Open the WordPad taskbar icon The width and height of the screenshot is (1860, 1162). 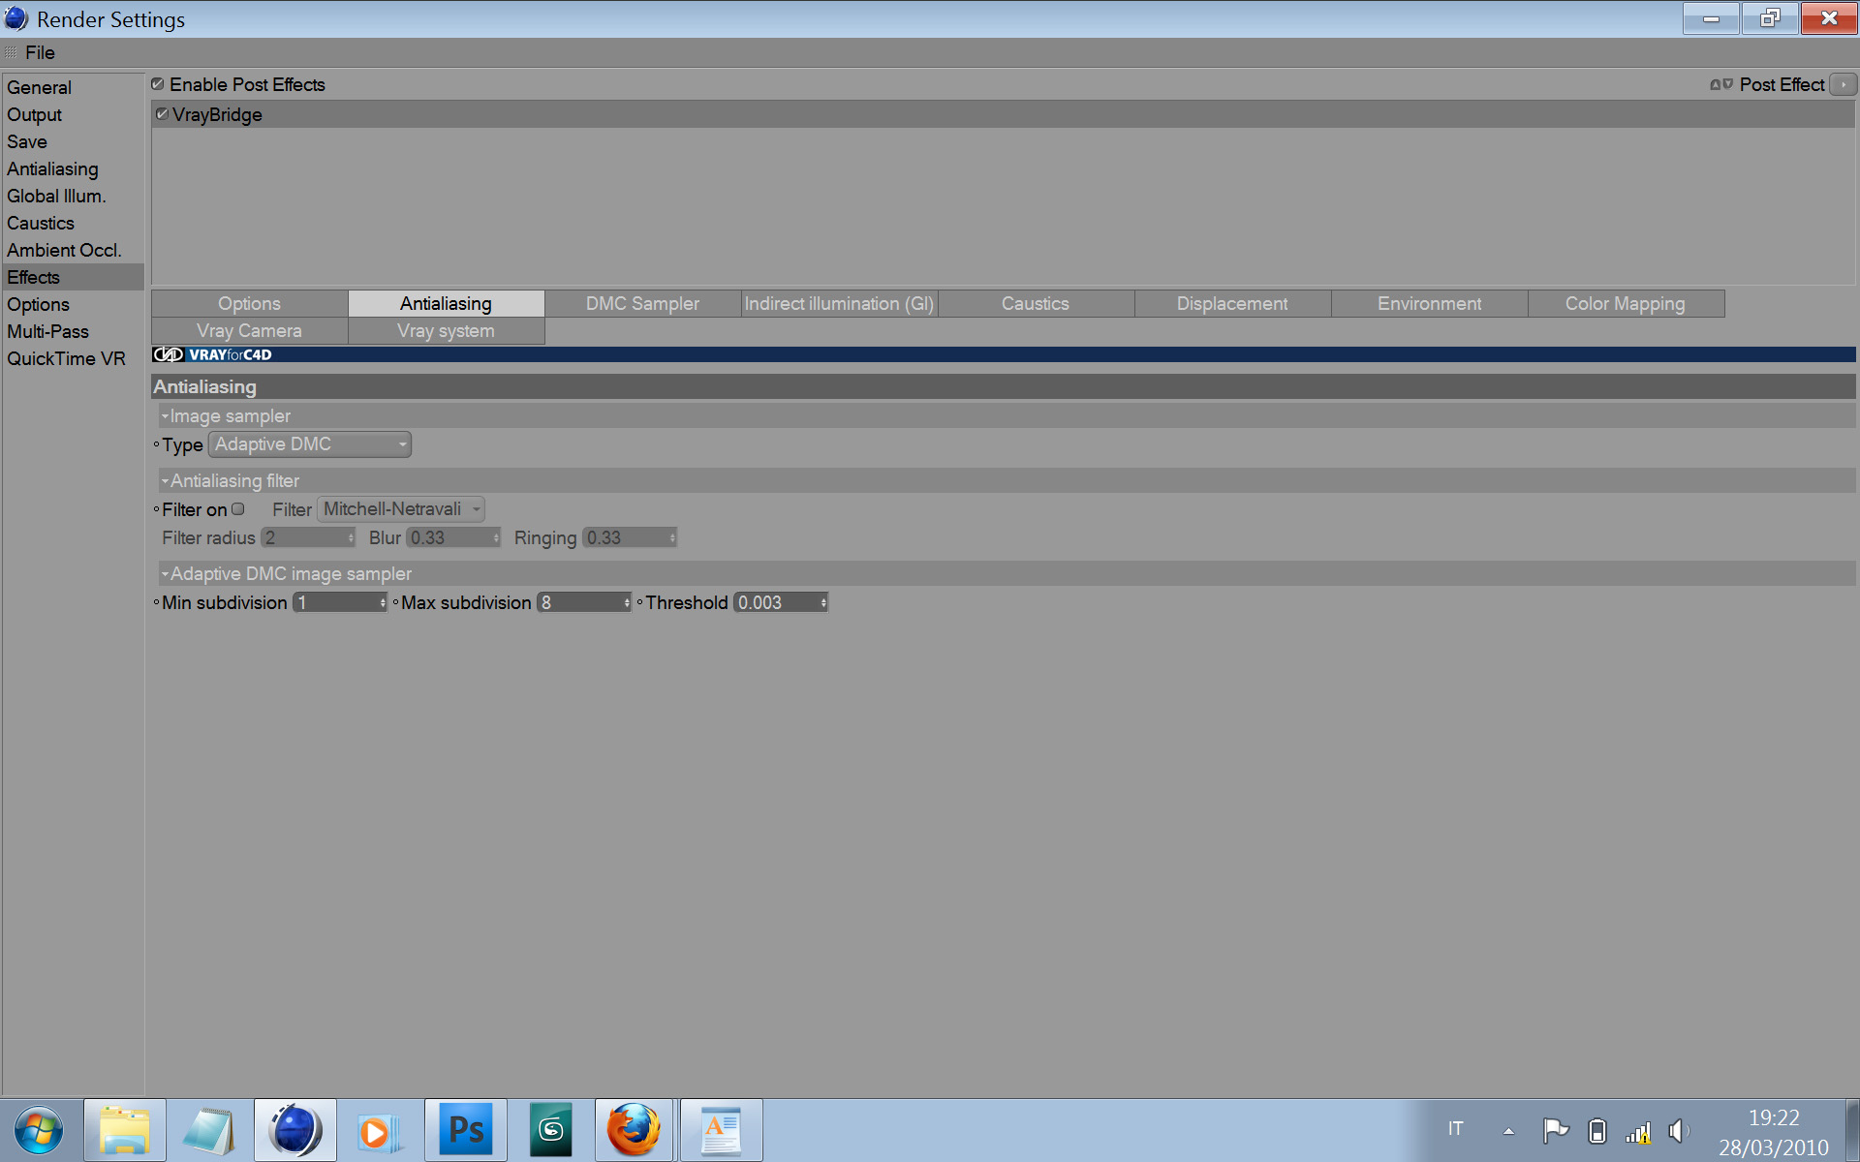pyautogui.click(x=721, y=1130)
